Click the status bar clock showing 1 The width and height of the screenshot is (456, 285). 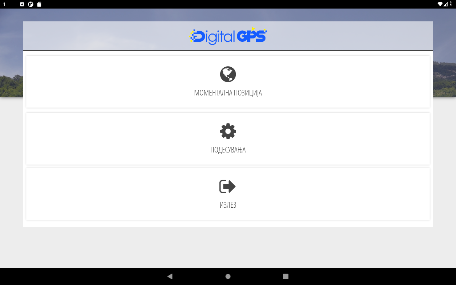(x=4, y=4)
